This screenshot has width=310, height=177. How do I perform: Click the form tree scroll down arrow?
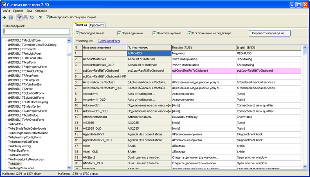coord(69,168)
